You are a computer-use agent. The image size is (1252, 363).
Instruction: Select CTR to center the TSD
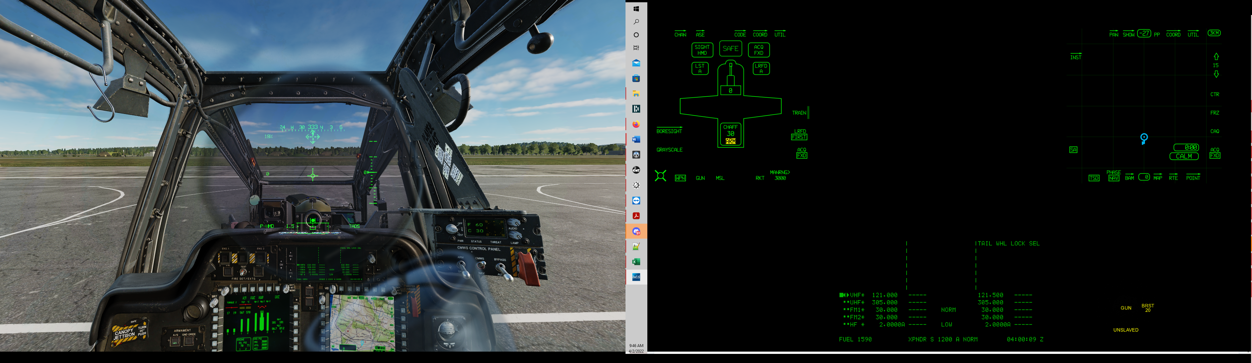click(1215, 94)
